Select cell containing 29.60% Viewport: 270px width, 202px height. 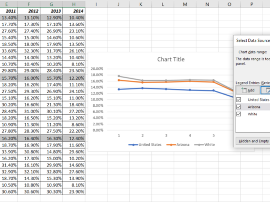(74, 152)
